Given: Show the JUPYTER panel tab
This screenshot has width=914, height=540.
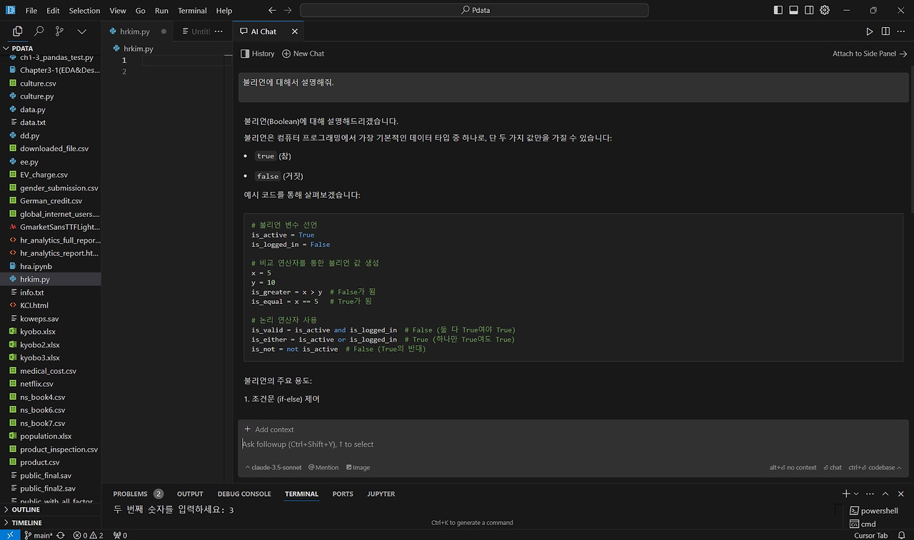Looking at the screenshot, I should (x=381, y=494).
